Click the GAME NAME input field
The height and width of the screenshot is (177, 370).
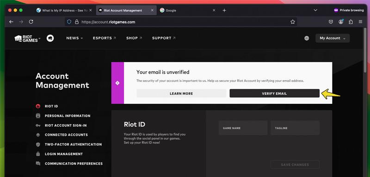click(x=243, y=128)
